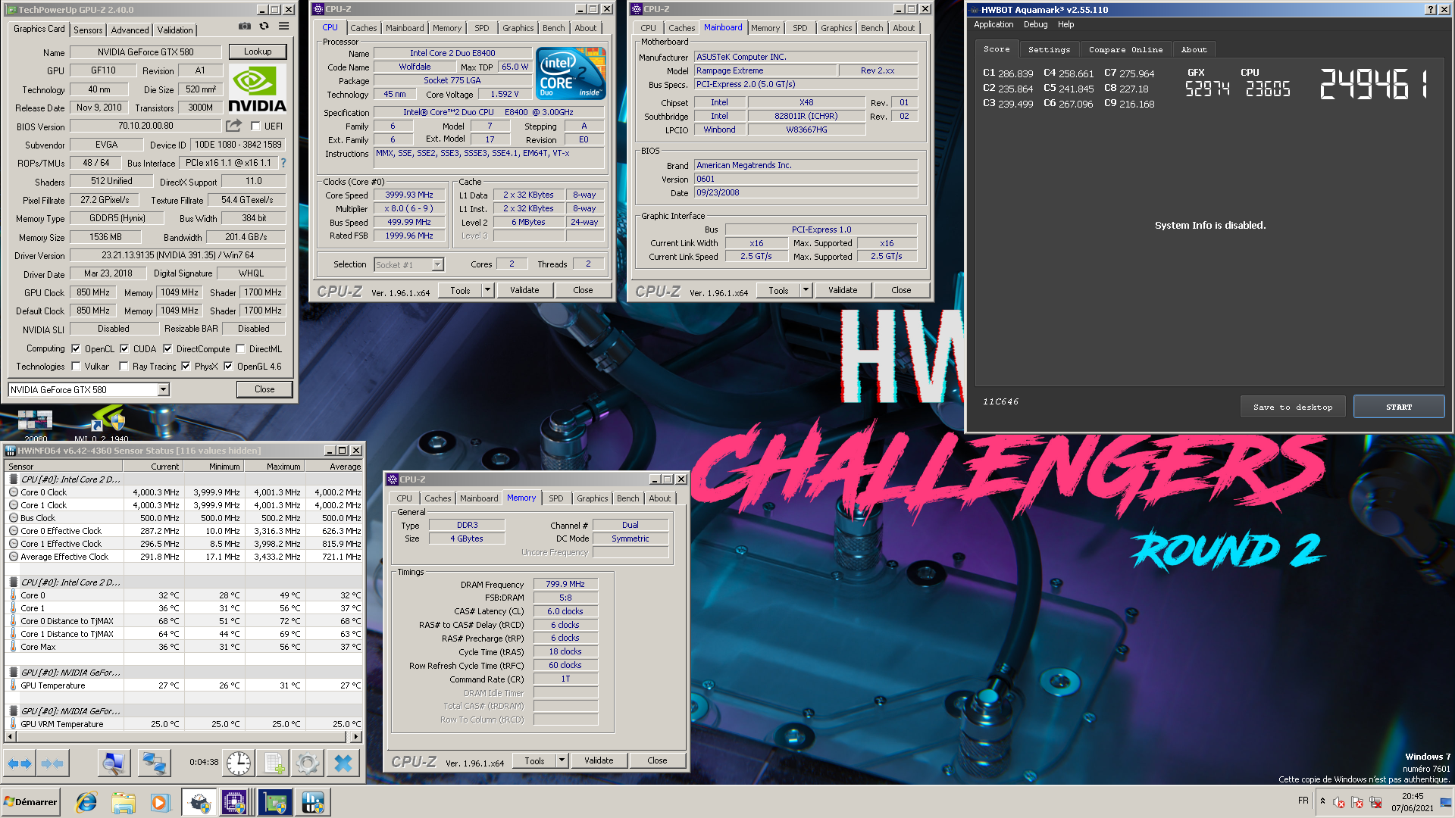Toggle the OpenGL 4.6 checkbox in GPU-Z
This screenshot has width=1455, height=818.
[228, 367]
